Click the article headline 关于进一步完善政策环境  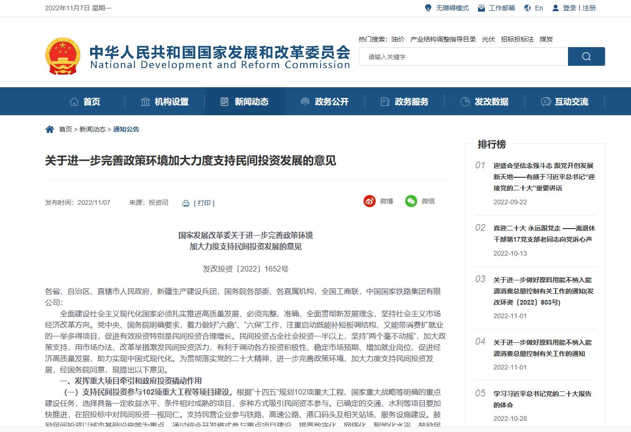190,160
